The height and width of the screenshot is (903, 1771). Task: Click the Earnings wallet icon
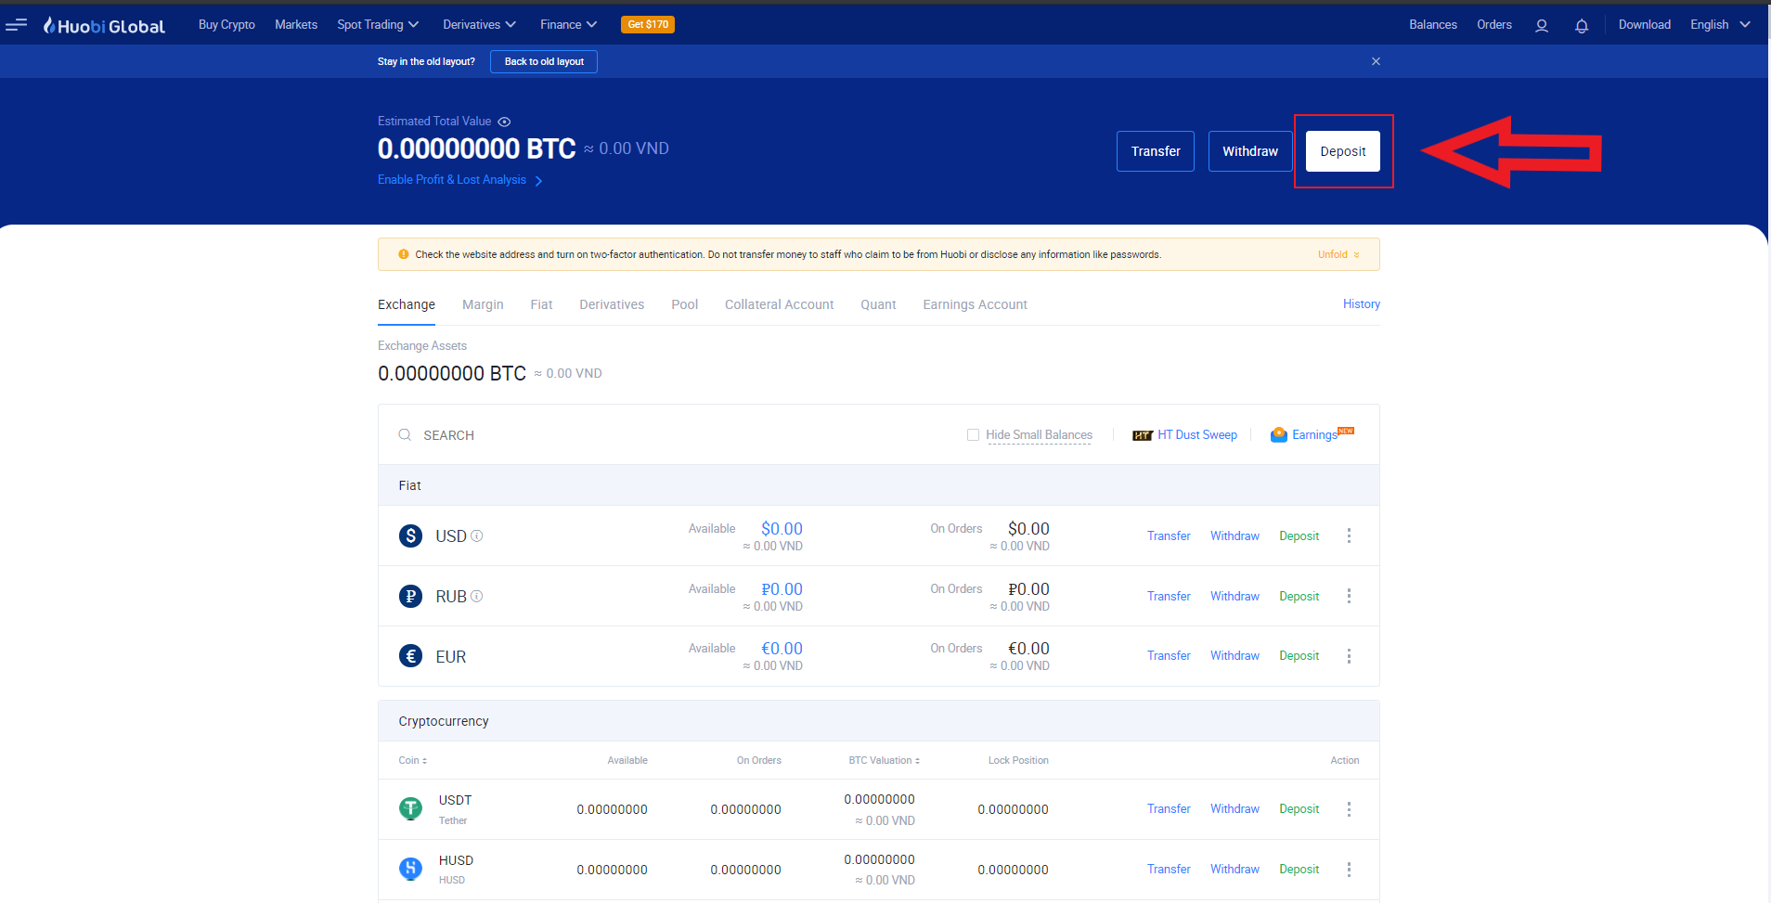click(x=1279, y=434)
